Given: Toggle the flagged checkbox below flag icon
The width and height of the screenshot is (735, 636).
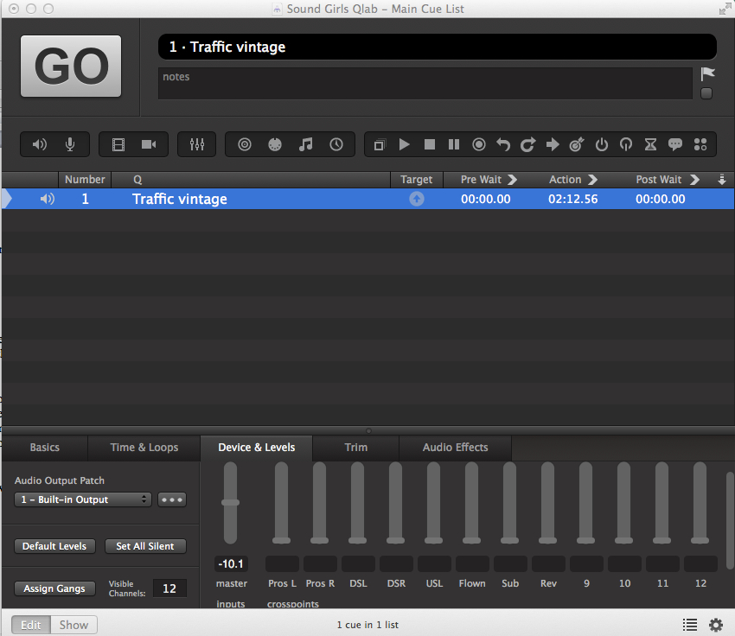Looking at the screenshot, I should pos(706,93).
